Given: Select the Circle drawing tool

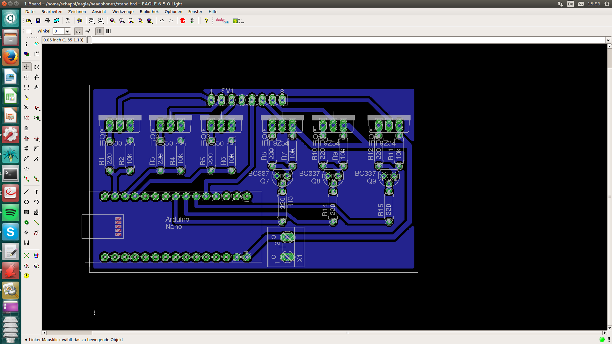Looking at the screenshot, I should 26,202.
